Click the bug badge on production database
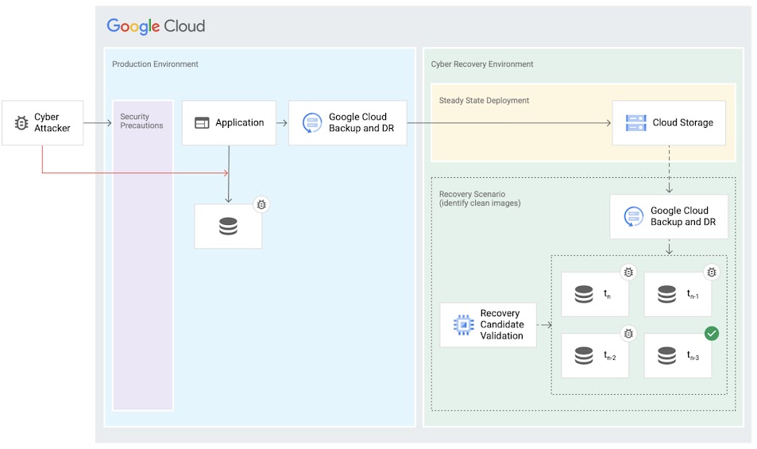Screen dimensions: 757x449 (261, 204)
